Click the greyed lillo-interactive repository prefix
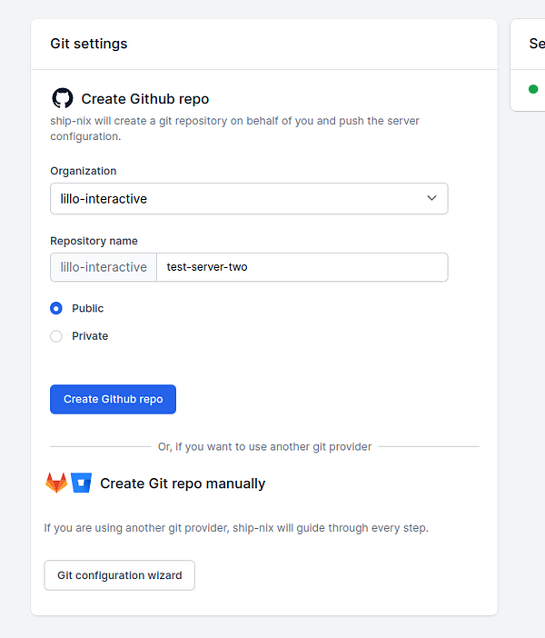Viewport: 545px width, 638px height. pyautogui.click(x=104, y=267)
